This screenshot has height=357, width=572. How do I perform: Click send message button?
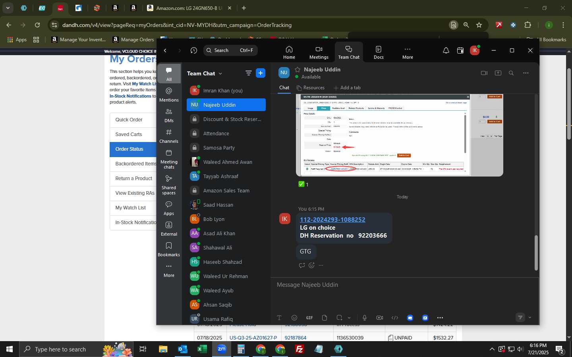[x=520, y=317]
